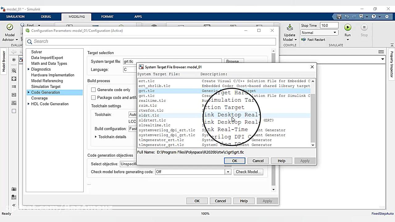Click the Help question mark icon

pos(374,17)
